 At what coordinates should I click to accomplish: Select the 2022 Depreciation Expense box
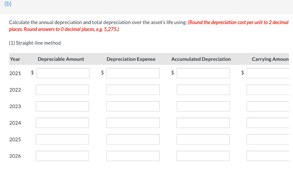[133, 90]
